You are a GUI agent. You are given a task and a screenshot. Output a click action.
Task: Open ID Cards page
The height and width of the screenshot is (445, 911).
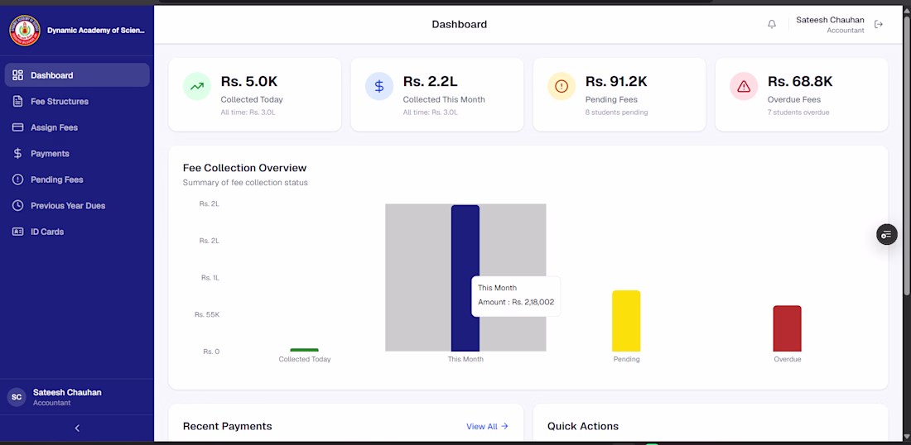coord(77,232)
